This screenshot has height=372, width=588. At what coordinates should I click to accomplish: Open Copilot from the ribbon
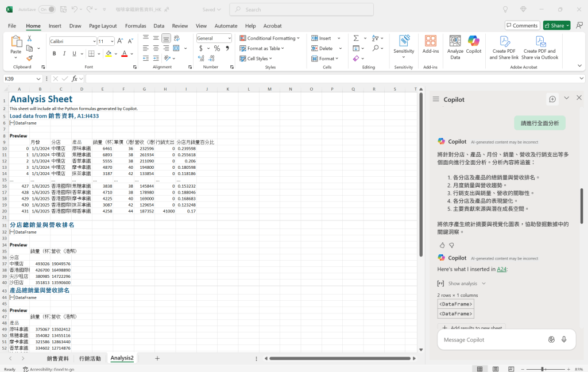(x=474, y=44)
